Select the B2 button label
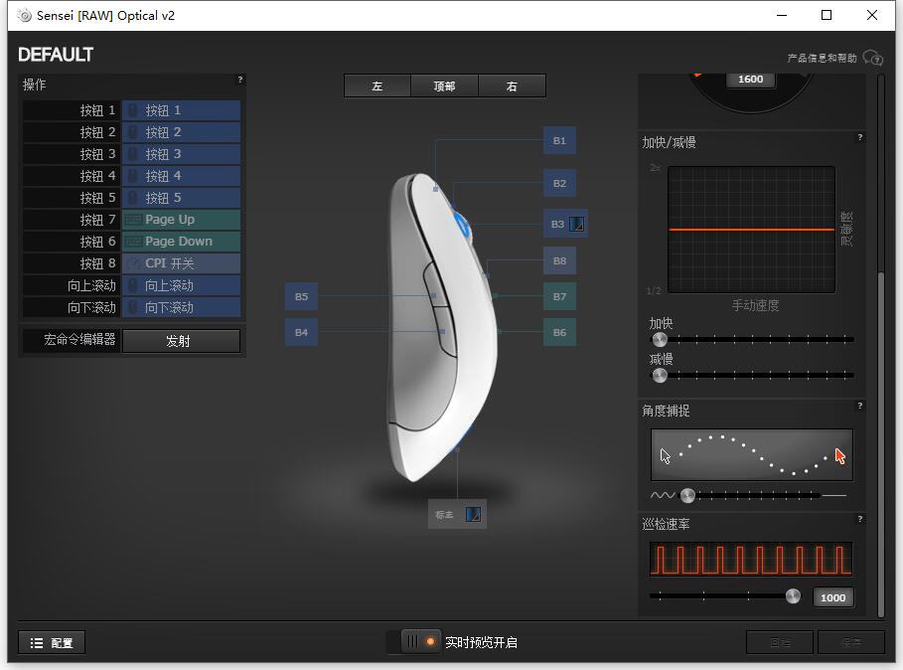Viewport: 903px width, 670px height. pyautogui.click(x=559, y=183)
